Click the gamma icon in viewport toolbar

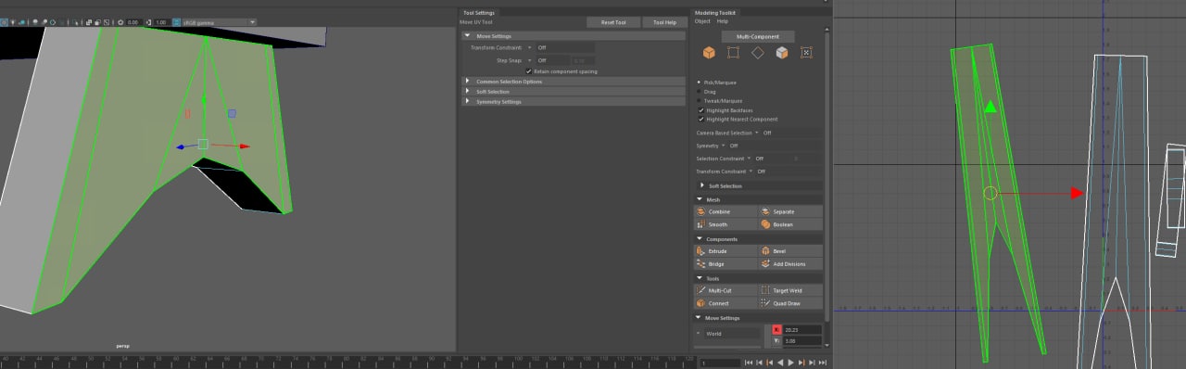coord(149,21)
